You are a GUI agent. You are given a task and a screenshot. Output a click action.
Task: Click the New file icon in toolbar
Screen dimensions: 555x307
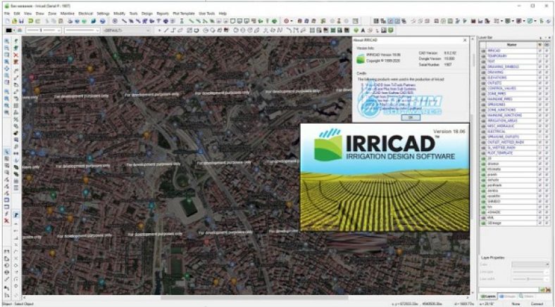point(8,21)
